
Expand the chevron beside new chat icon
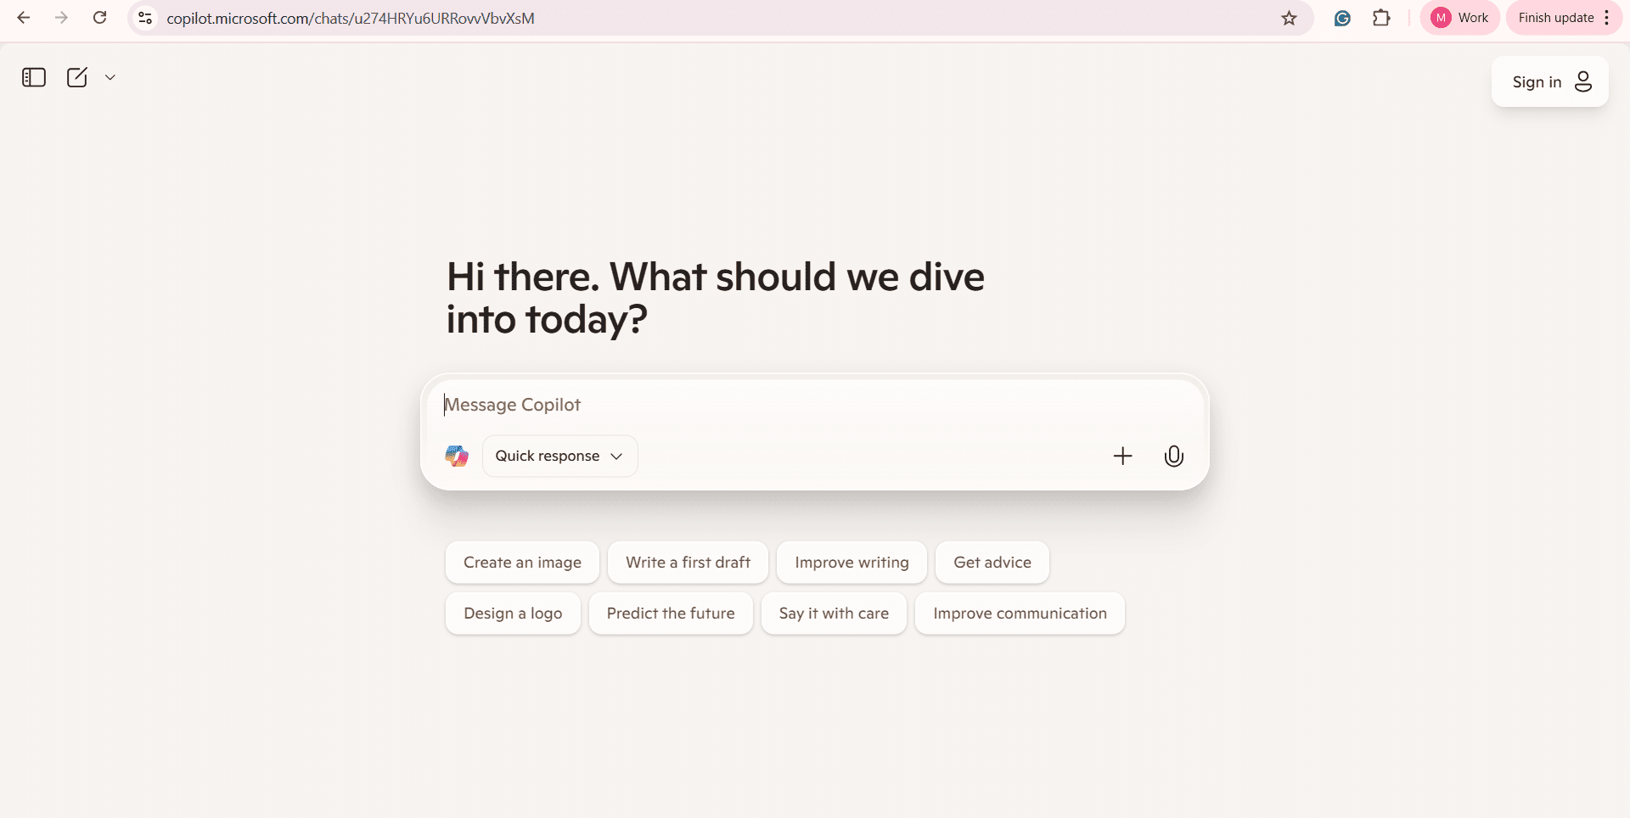(110, 77)
